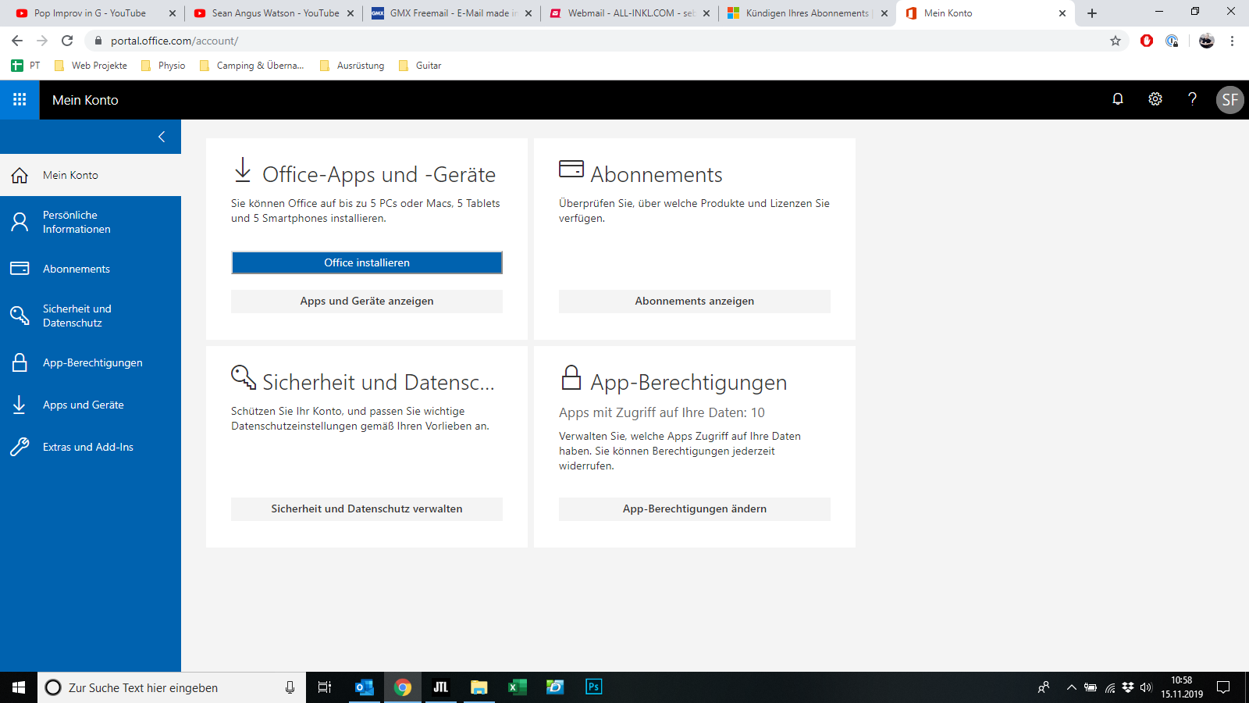This screenshot has width=1249, height=703.
Task: Reload the page with refresh icon
Action: (x=67, y=41)
